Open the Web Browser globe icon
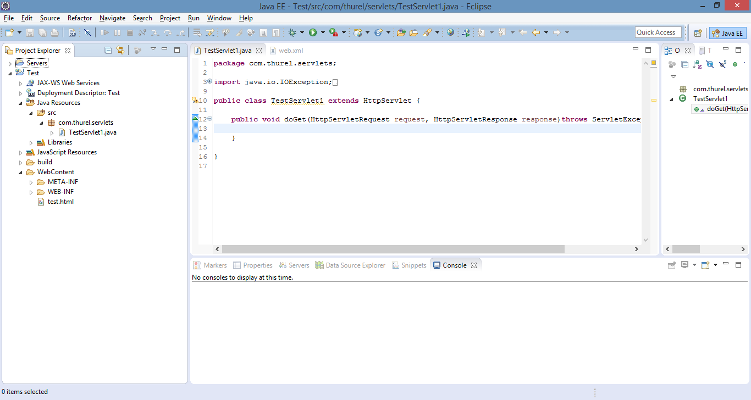The image size is (751, 400). pos(451,33)
